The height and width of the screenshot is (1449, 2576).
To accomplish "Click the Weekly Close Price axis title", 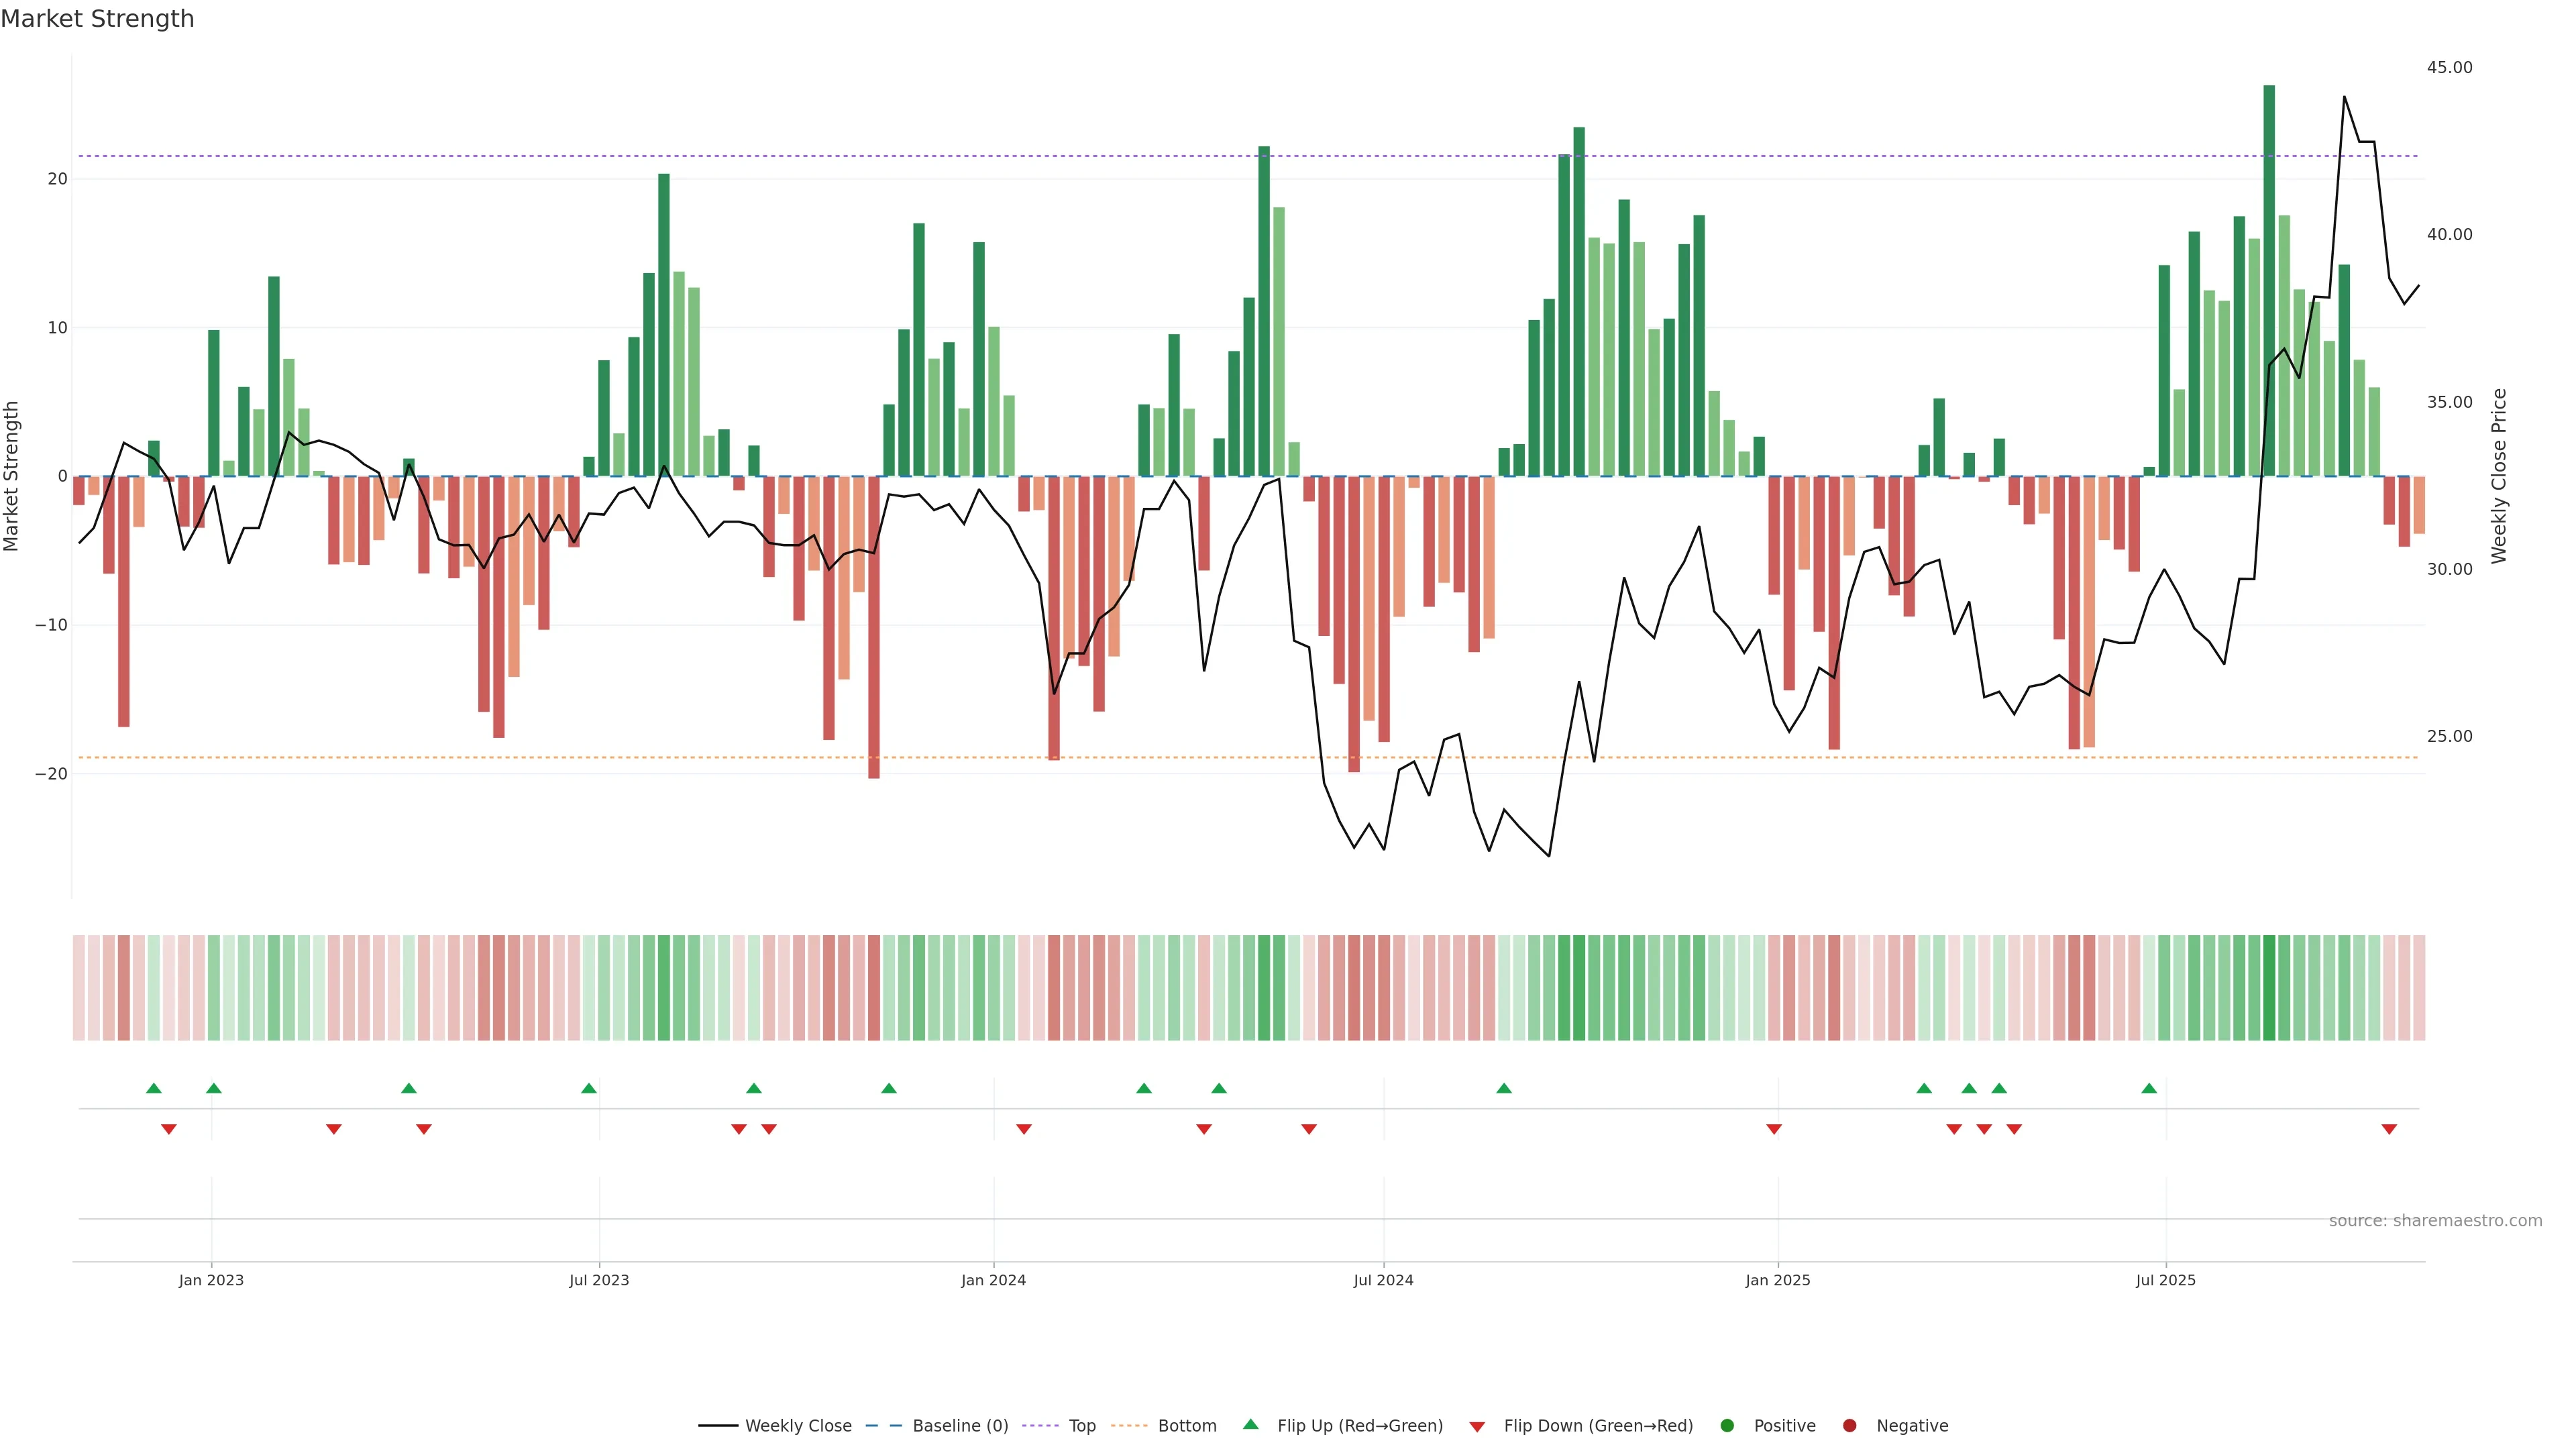I will (2499, 476).
